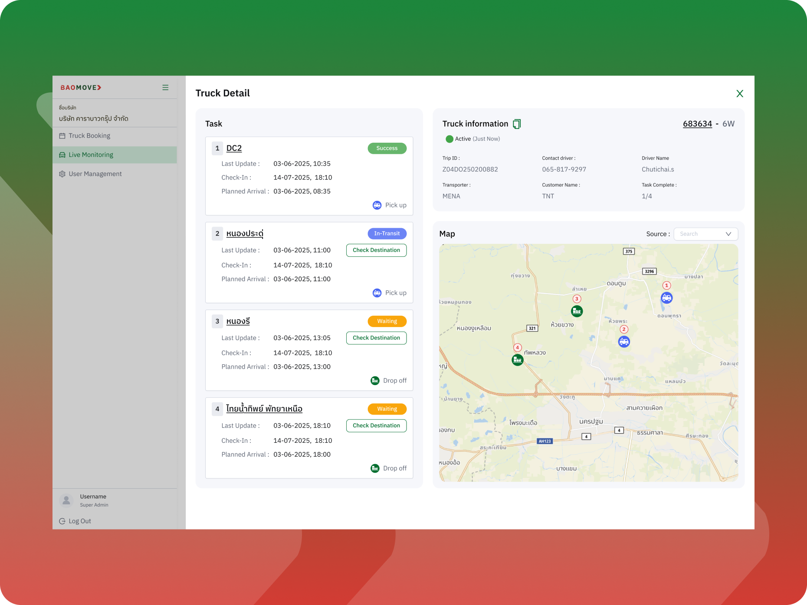This screenshot has width=807, height=605.
Task: Click the truck marker near ดอนตูม on map
Action: tap(667, 298)
